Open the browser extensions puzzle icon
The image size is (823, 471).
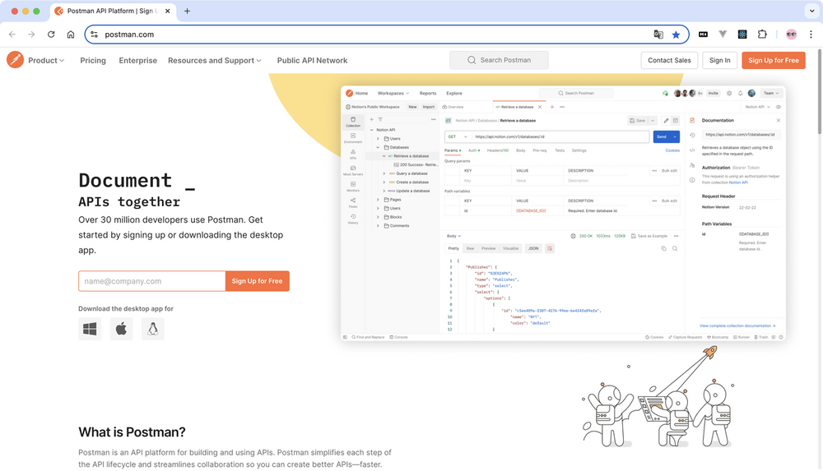762,35
